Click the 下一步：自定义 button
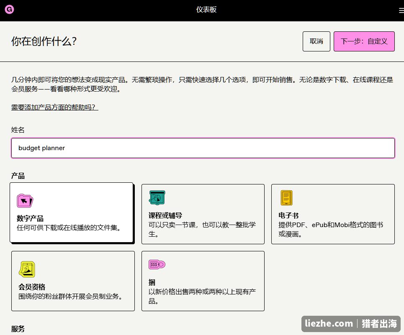The height and width of the screenshot is (335, 404). (364, 41)
